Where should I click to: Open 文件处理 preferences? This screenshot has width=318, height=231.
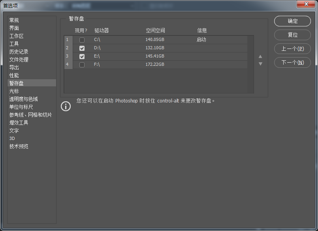[x=32, y=60]
